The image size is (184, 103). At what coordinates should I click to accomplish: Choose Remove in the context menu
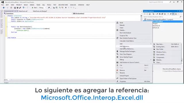coord(134,70)
